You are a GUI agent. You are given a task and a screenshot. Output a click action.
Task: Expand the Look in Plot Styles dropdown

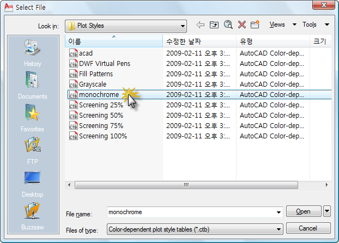coord(183,26)
